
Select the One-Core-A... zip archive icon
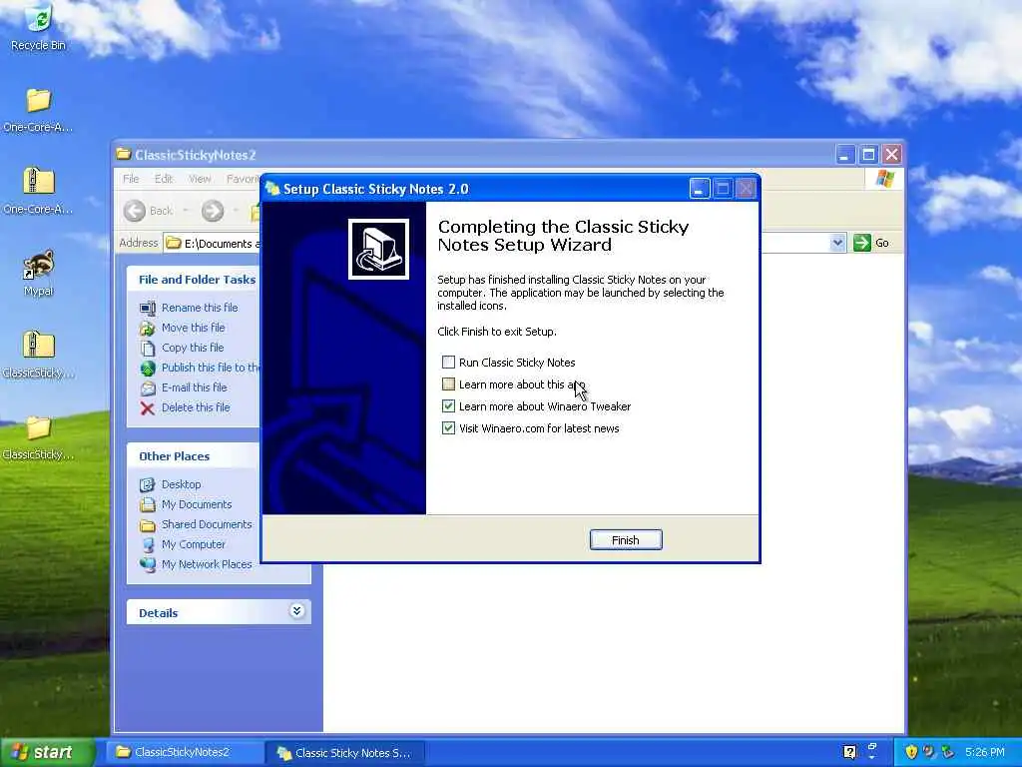tap(39, 182)
